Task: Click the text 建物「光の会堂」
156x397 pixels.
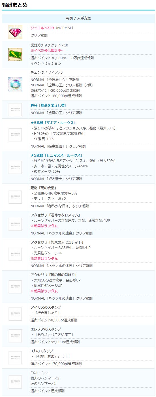Action: click(44, 188)
